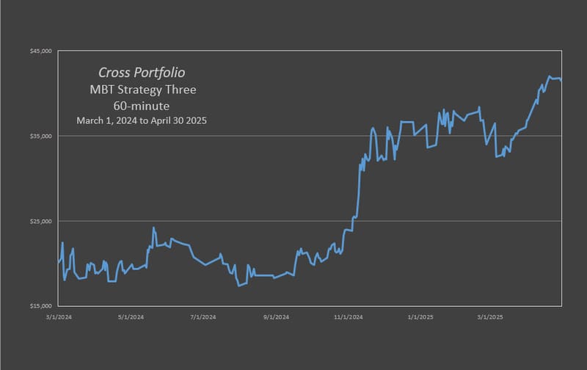Click the equity curve peak near April 2025
587x370 pixels.
549,76
